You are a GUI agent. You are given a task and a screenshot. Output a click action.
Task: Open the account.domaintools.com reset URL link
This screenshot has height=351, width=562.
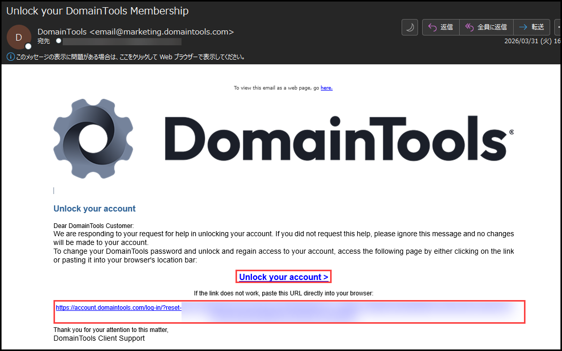118,308
